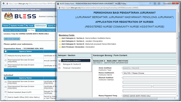This screenshot has width=181, height=102.
Task: Click the popup vertical scrollbar down arrow
Action: click(x=177, y=96)
